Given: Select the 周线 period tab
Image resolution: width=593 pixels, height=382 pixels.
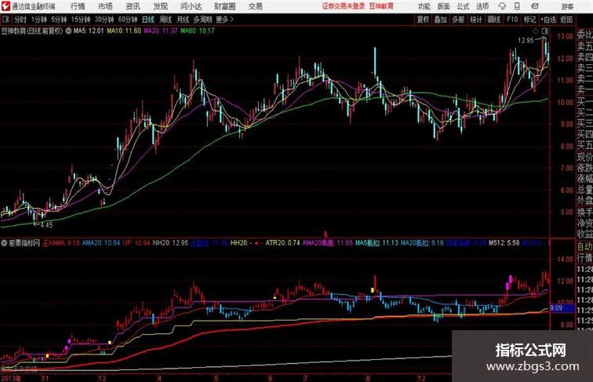Looking at the screenshot, I should (x=165, y=19).
